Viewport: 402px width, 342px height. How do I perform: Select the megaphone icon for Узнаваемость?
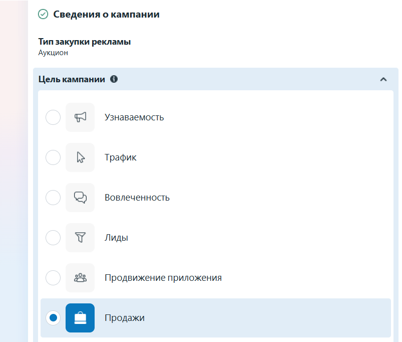pos(80,117)
